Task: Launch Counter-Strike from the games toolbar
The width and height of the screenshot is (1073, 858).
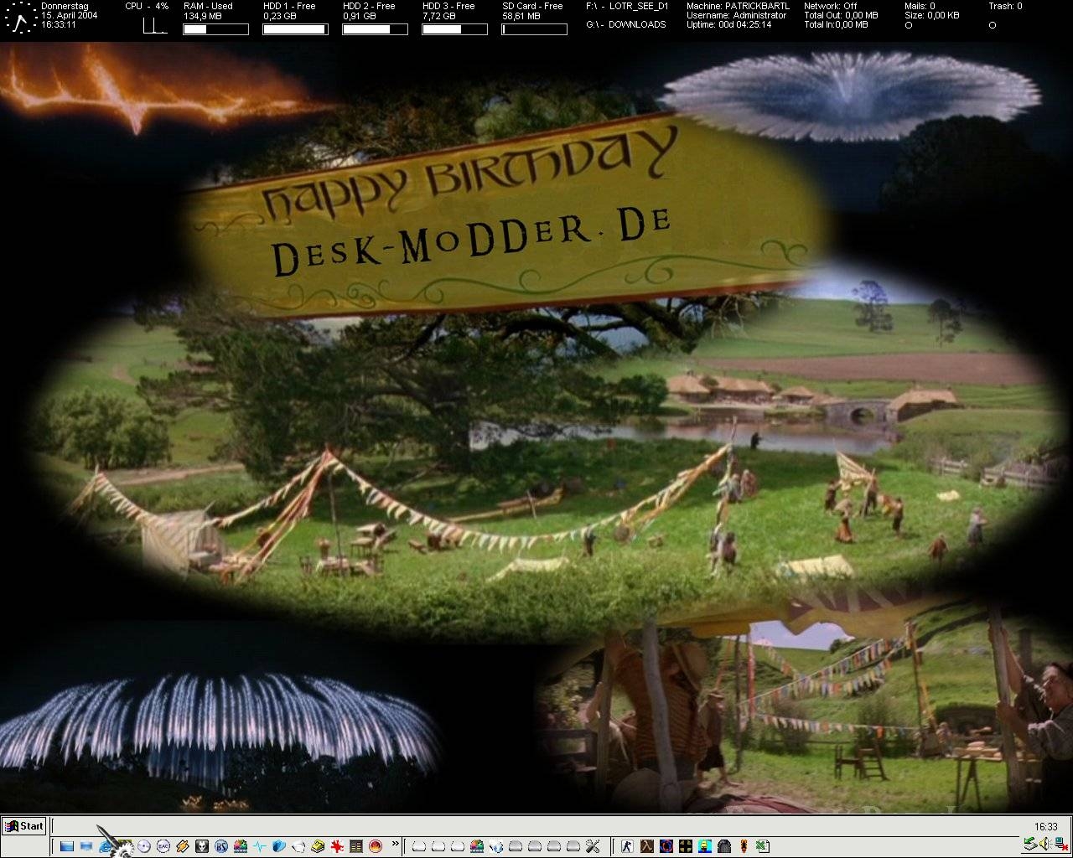Action: pos(627,846)
